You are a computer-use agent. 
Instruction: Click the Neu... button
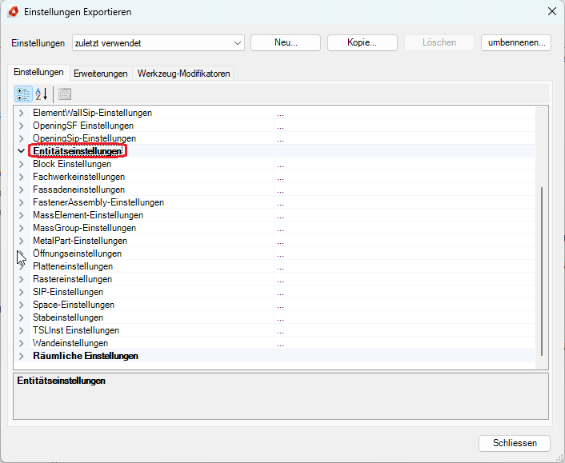pyautogui.click(x=286, y=42)
